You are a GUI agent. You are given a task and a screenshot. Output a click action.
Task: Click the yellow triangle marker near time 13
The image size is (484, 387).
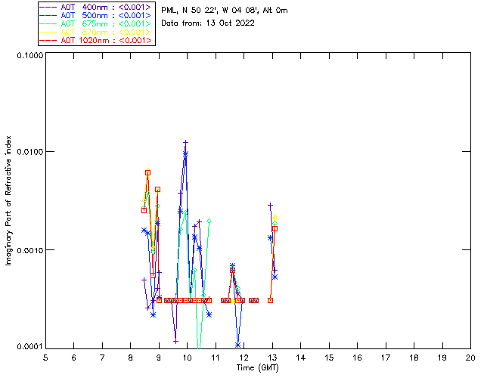coord(275,217)
